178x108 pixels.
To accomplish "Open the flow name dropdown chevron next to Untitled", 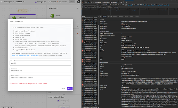I will coord(24,2).
